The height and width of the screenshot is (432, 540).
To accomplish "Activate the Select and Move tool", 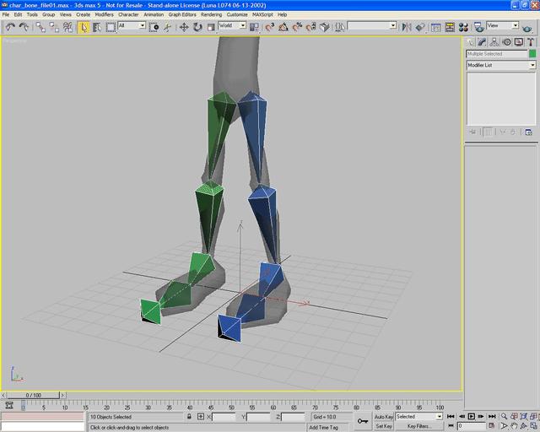I will click(184, 26).
